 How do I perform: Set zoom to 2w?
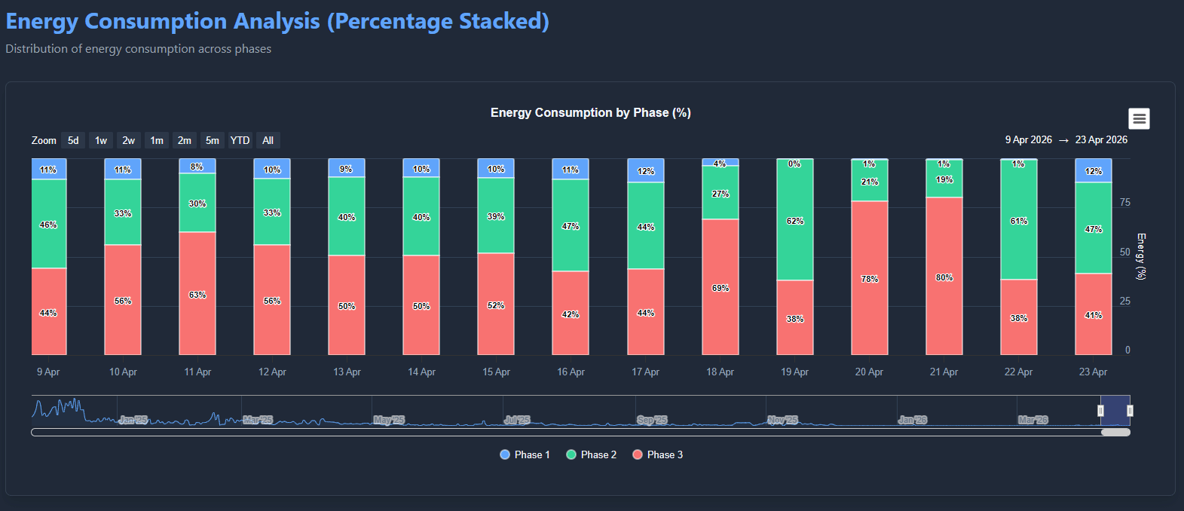click(129, 140)
